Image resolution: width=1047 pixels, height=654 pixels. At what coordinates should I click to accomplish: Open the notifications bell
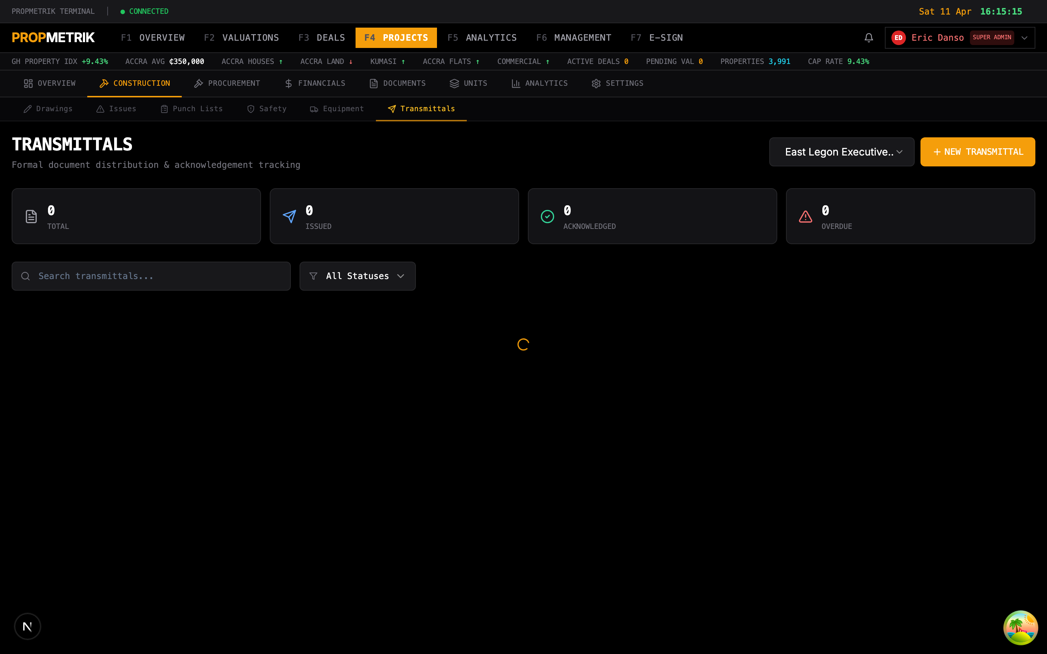coord(868,38)
